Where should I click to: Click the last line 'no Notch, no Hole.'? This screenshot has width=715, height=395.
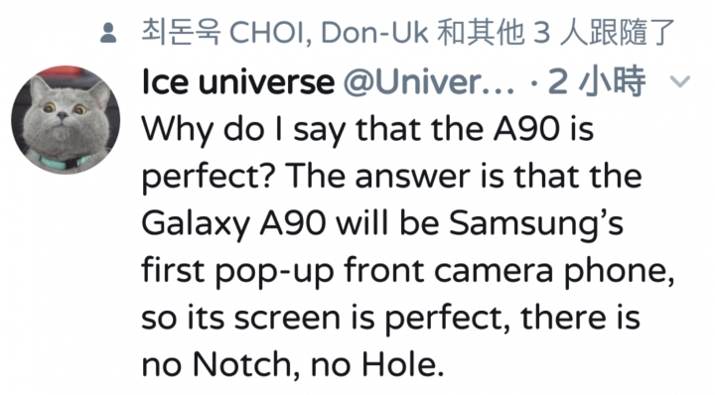click(293, 365)
